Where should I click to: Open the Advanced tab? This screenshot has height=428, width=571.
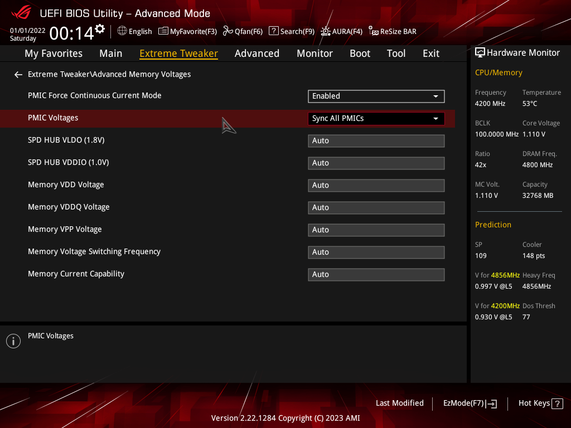(257, 53)
